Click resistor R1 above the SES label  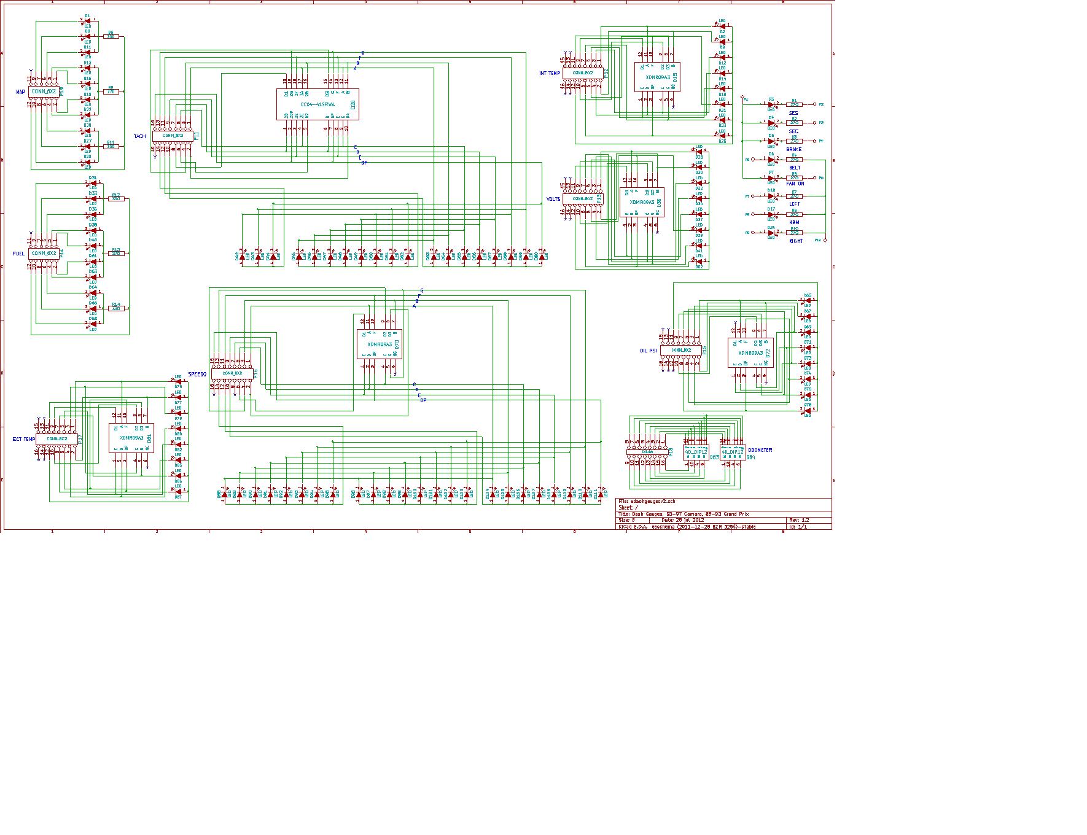pos(794,104)
